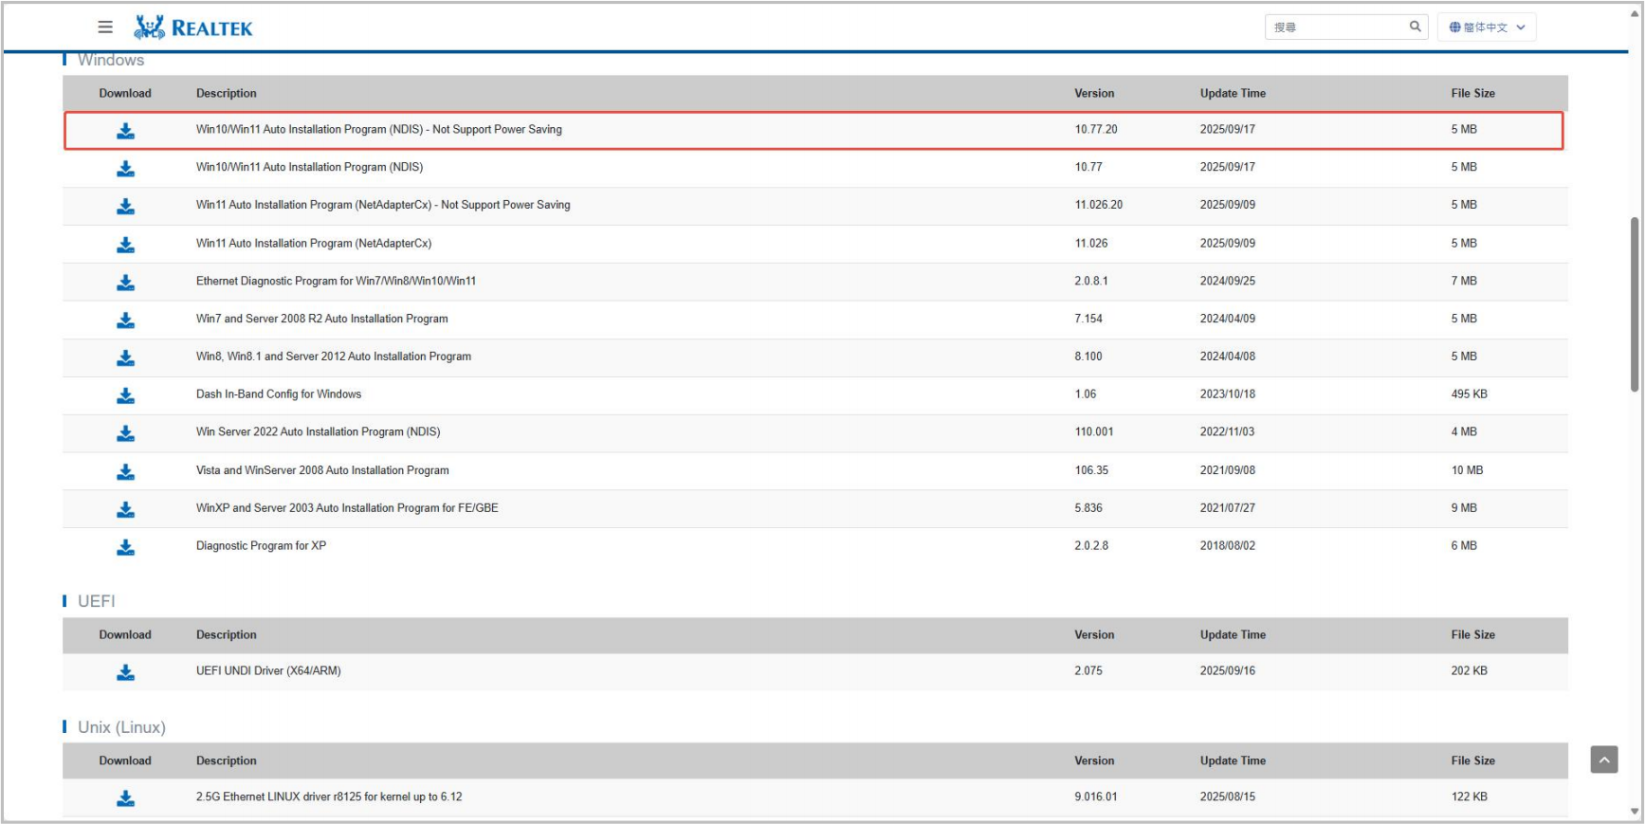This screenshot has width=1645, height=824.
Task: Download UEFI UNDI Driver file
Action: point(125,672)
